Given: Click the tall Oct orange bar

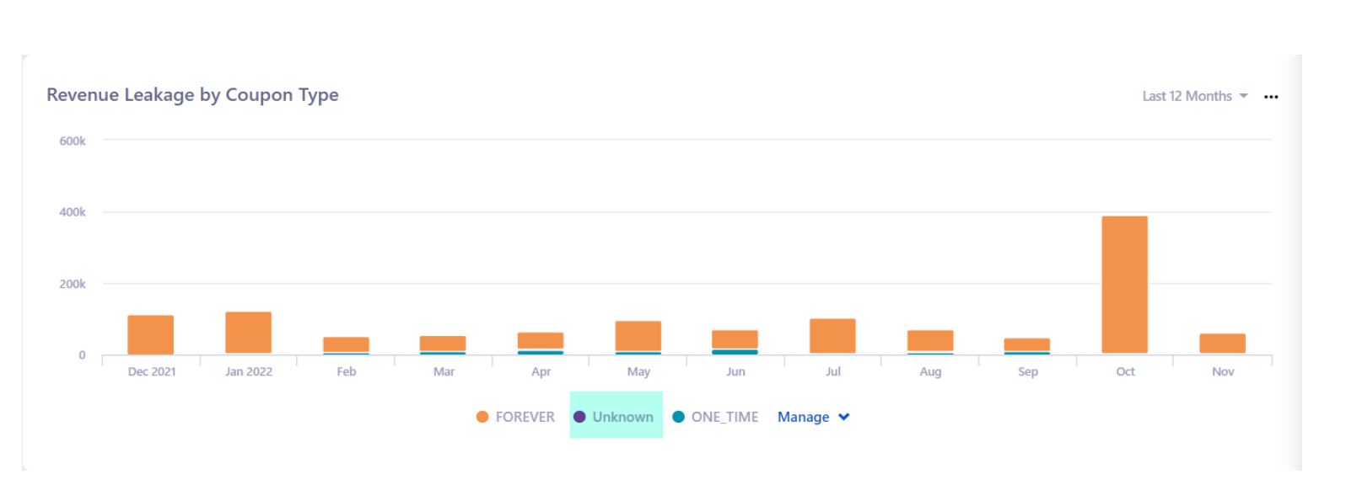Looking at the screenshot, I should point(1124,284).
